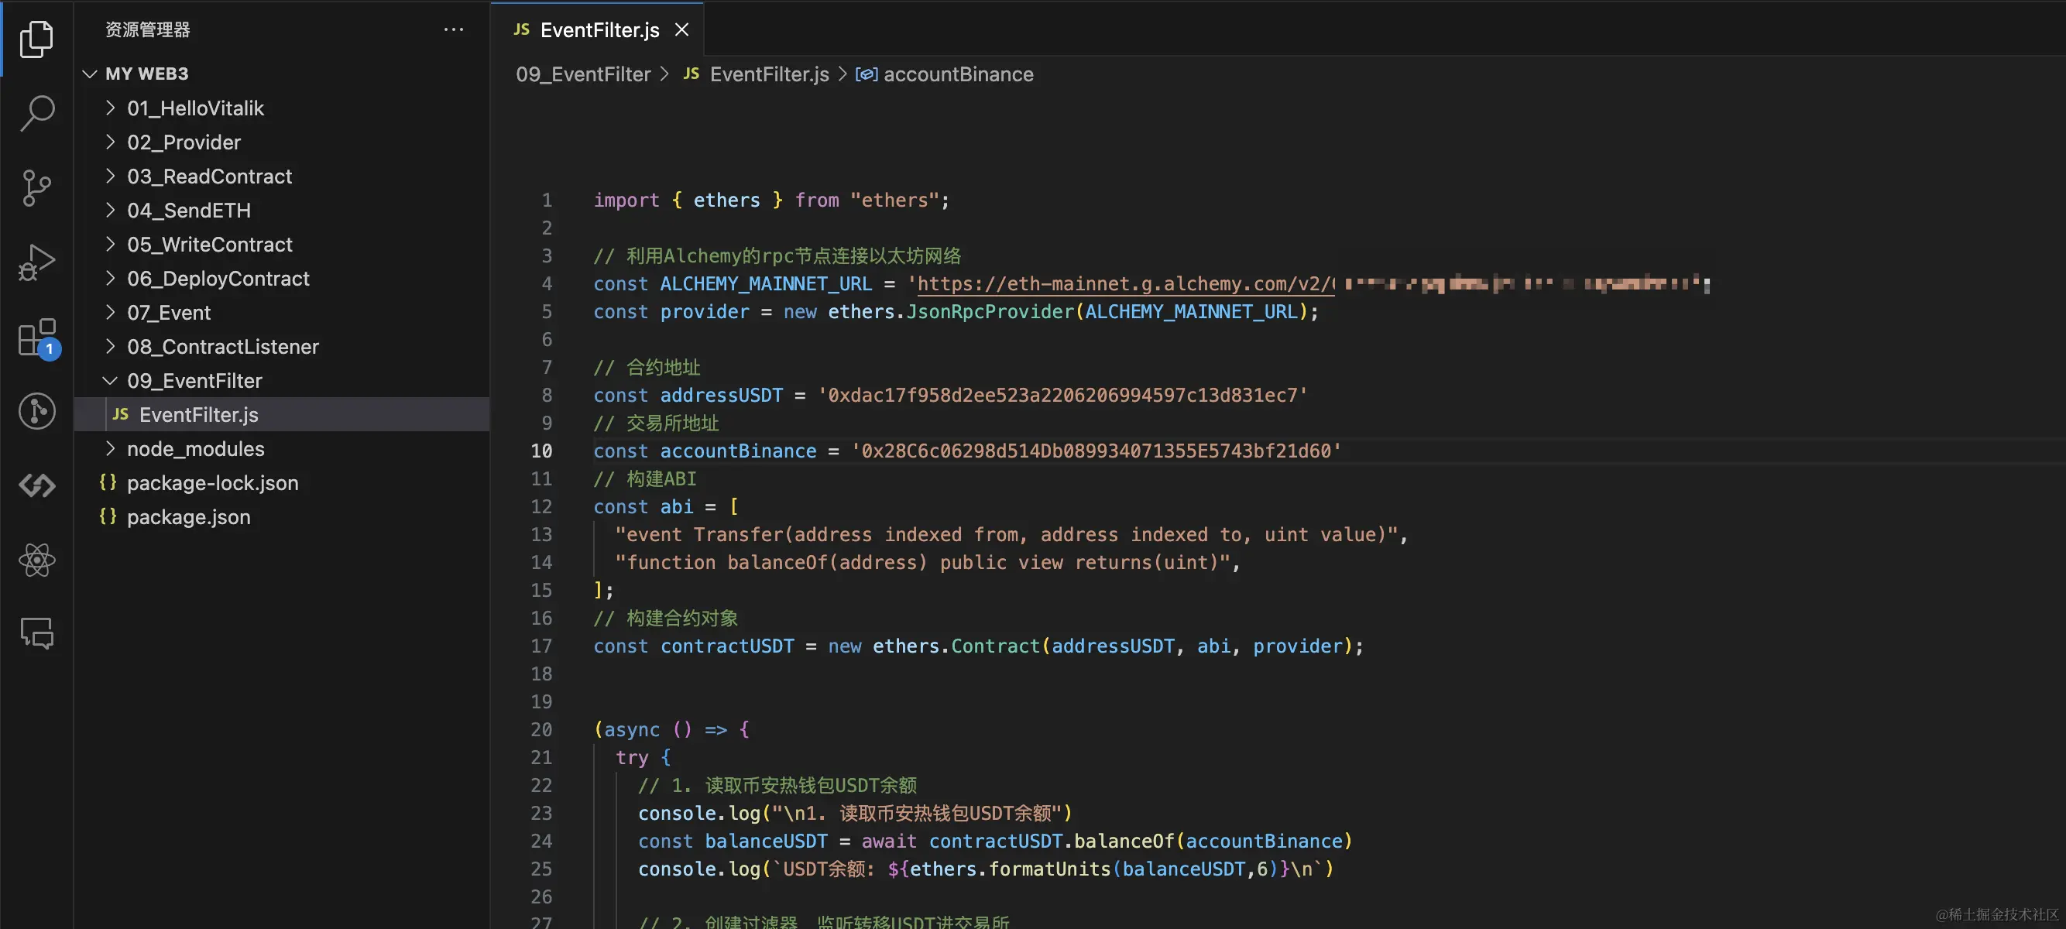The width and height of the screenshot is (2066, 929).
Task: Open Source Control view
Action: [x=36, y=187]
